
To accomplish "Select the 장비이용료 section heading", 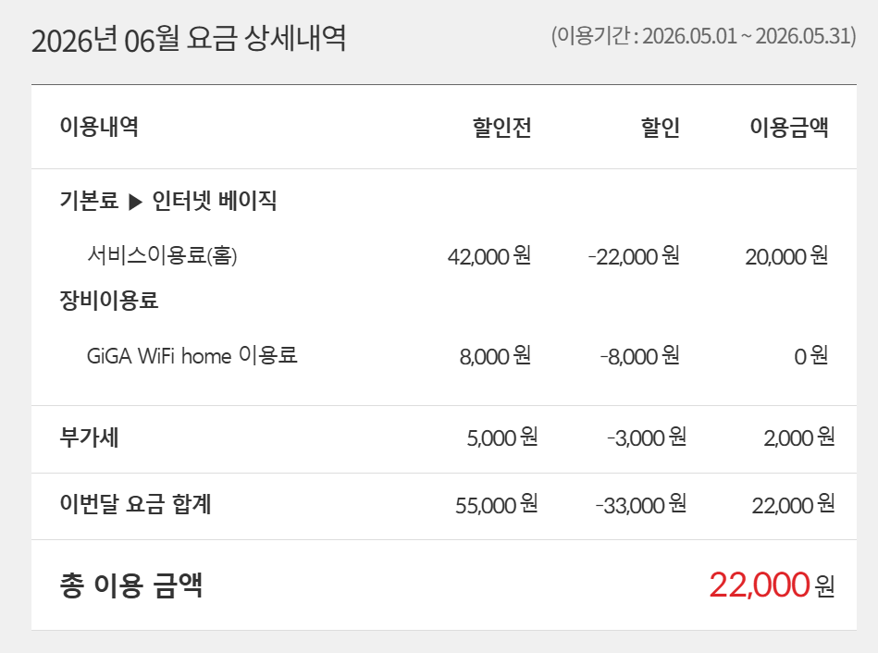I will pyautogui.click(x=109, y=301).
